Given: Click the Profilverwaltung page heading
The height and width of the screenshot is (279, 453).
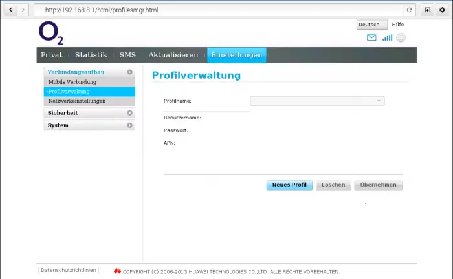Looking at the screenshot, I should click(x=197, y=76).
